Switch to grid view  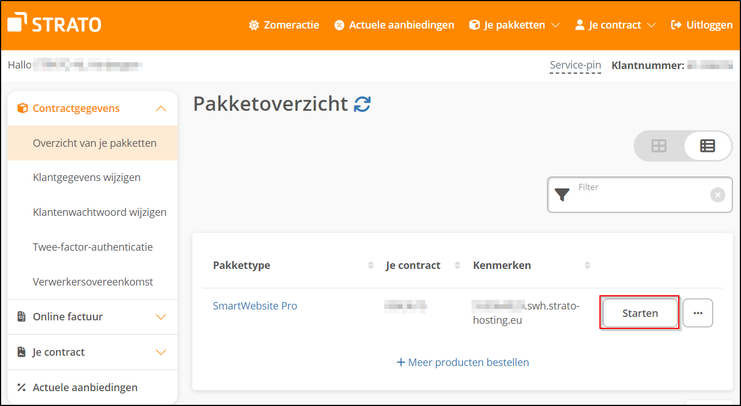659,146
